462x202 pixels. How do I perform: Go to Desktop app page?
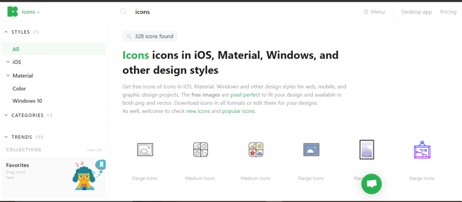416,12
